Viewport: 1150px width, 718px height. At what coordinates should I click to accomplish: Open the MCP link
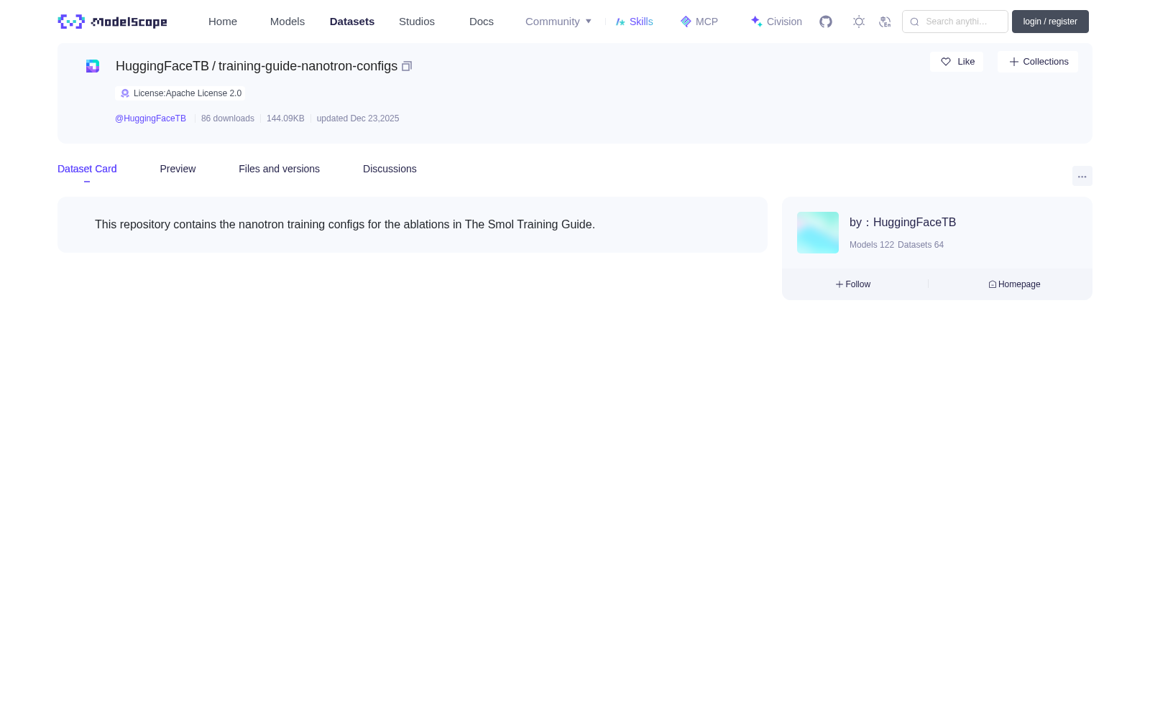click(699, 22)
